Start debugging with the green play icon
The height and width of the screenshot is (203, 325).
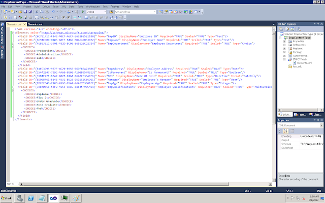coord(83,12)
